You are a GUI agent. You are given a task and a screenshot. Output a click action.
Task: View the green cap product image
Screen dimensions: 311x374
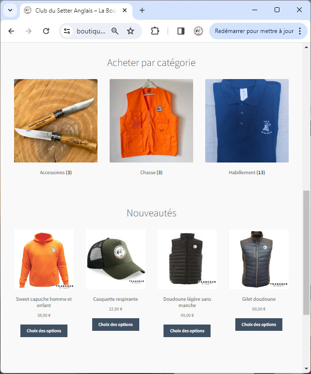coord(115,259)
